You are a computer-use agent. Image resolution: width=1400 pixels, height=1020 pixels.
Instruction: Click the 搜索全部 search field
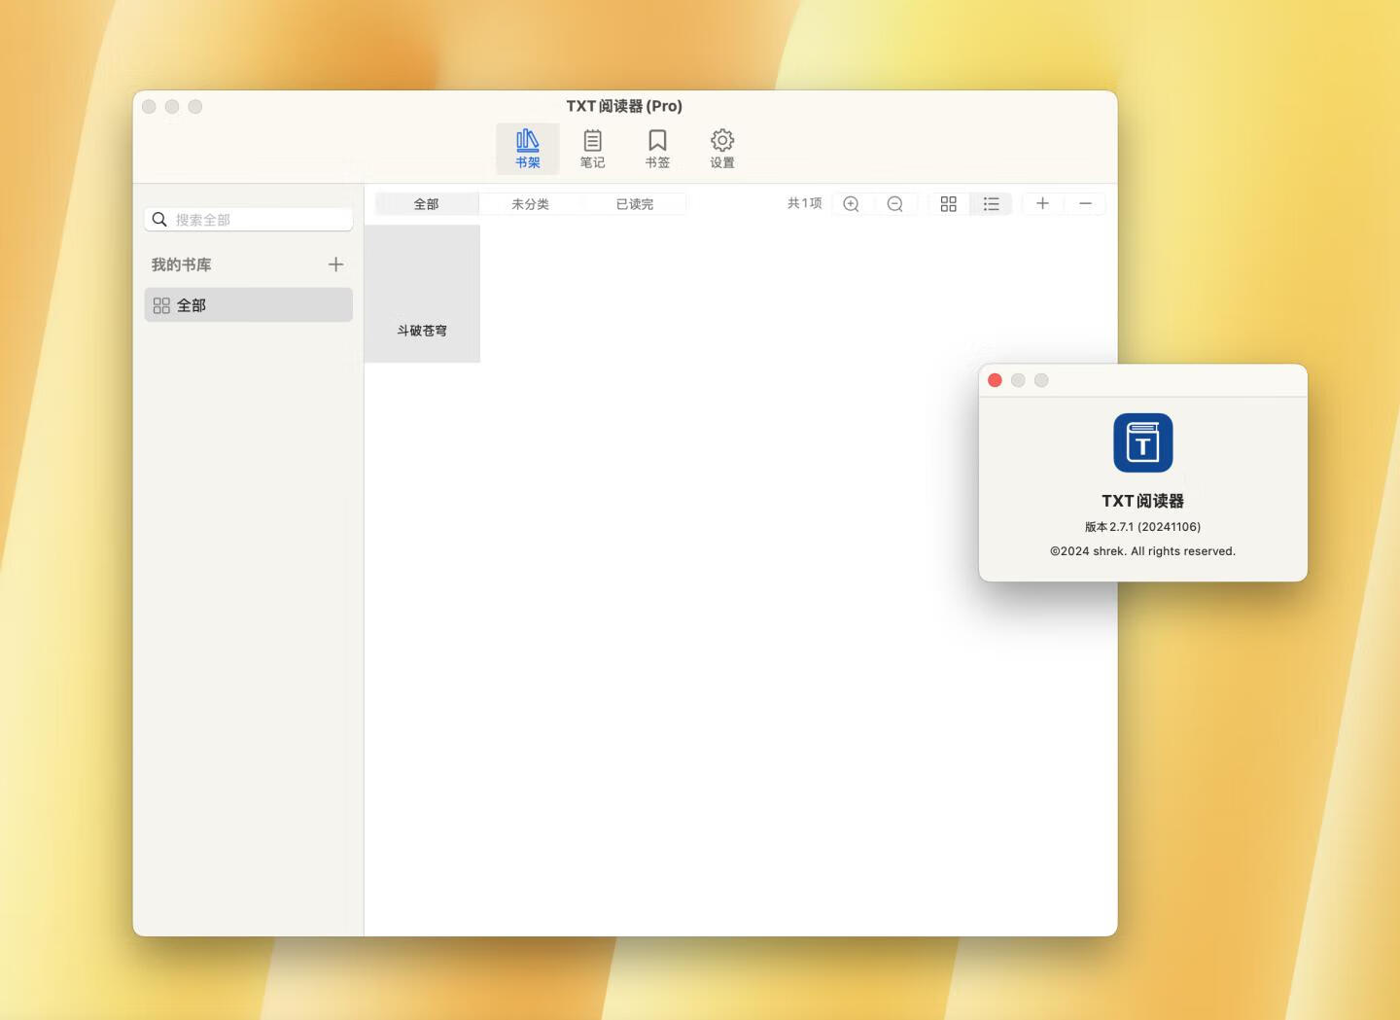[x=249, y=220]
